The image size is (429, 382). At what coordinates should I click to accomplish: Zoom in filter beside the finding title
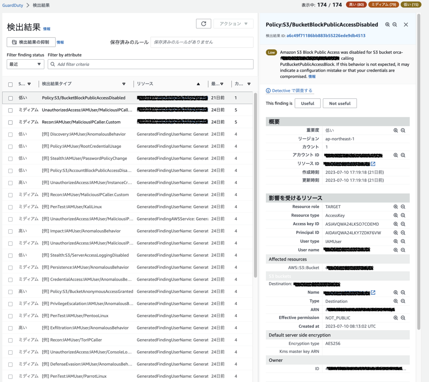pos(388,25)
